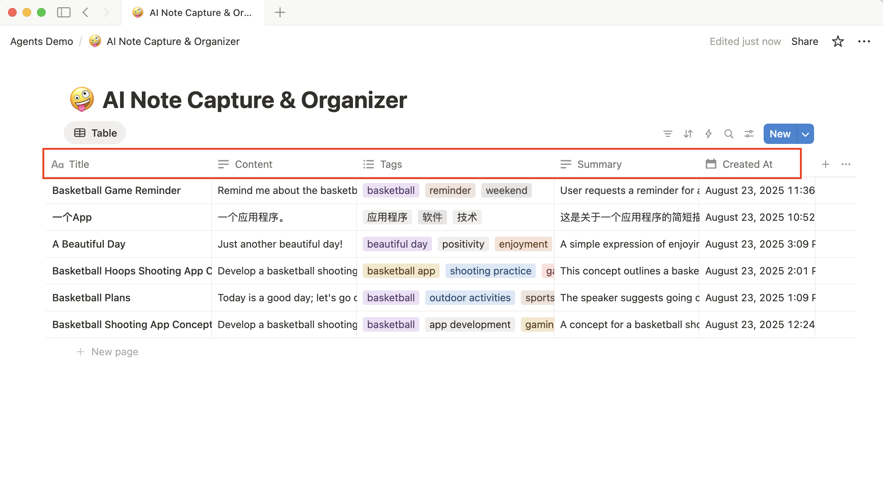The image size is (883, 501).
Task: Click the 'outdoor activities' tag
Action: [x=470, y=298]
